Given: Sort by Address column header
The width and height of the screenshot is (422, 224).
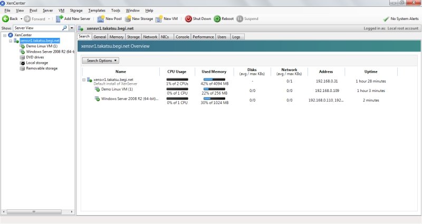Looking at the screenshot, I should (326, 72).
